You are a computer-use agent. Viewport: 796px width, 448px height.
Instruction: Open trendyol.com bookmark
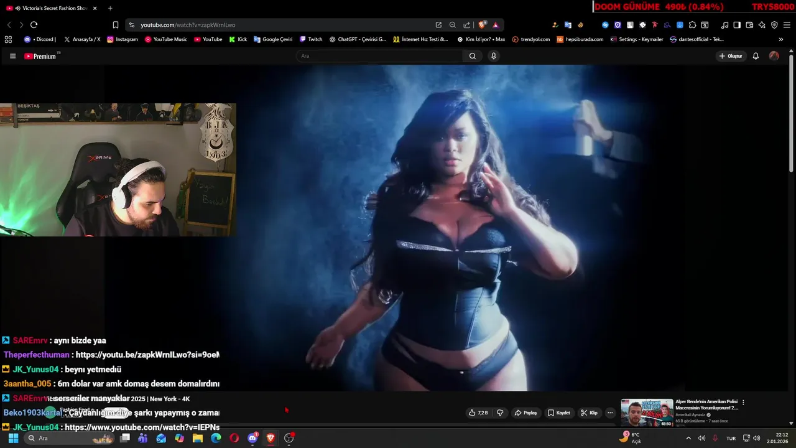531,39
